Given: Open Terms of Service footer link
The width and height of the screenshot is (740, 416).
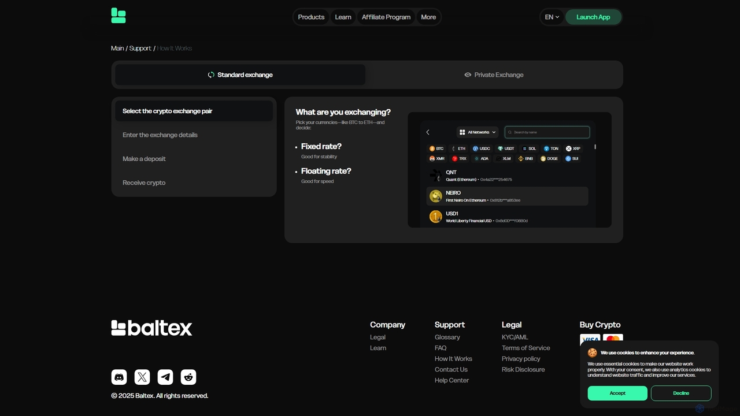Looking at the screenshot, I should pos(526,348).
